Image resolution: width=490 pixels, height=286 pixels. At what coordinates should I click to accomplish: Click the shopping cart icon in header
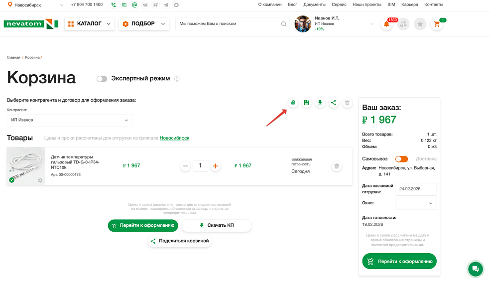437,24
